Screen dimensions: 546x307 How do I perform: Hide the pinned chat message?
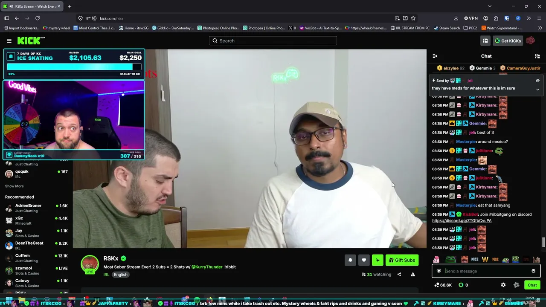[x=537, y=81]
